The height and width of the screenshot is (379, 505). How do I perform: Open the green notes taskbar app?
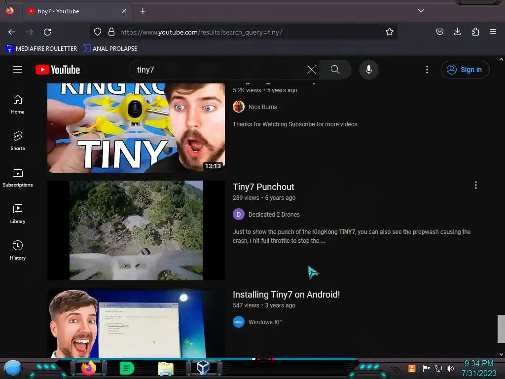[x=127, y=368]
